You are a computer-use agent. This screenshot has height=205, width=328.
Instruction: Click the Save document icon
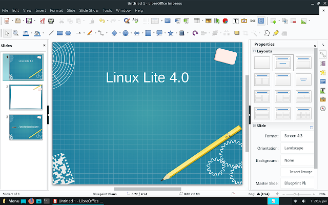(29, 20)
